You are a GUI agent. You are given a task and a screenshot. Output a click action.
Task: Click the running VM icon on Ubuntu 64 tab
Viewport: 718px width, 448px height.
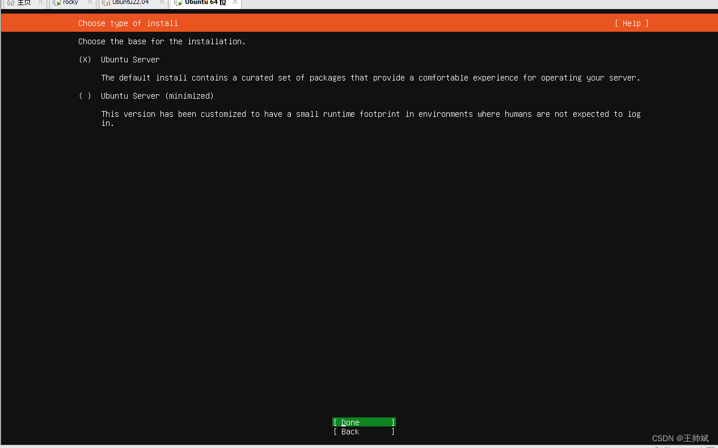[x=179, y=3]
